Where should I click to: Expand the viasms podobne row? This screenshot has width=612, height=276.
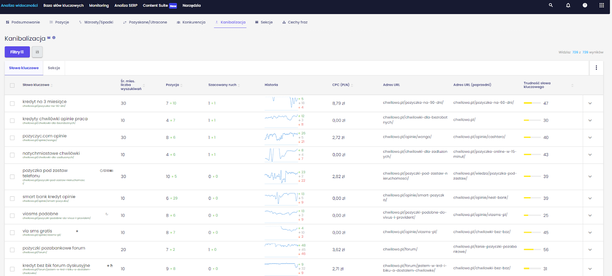[x=590, y=216]
